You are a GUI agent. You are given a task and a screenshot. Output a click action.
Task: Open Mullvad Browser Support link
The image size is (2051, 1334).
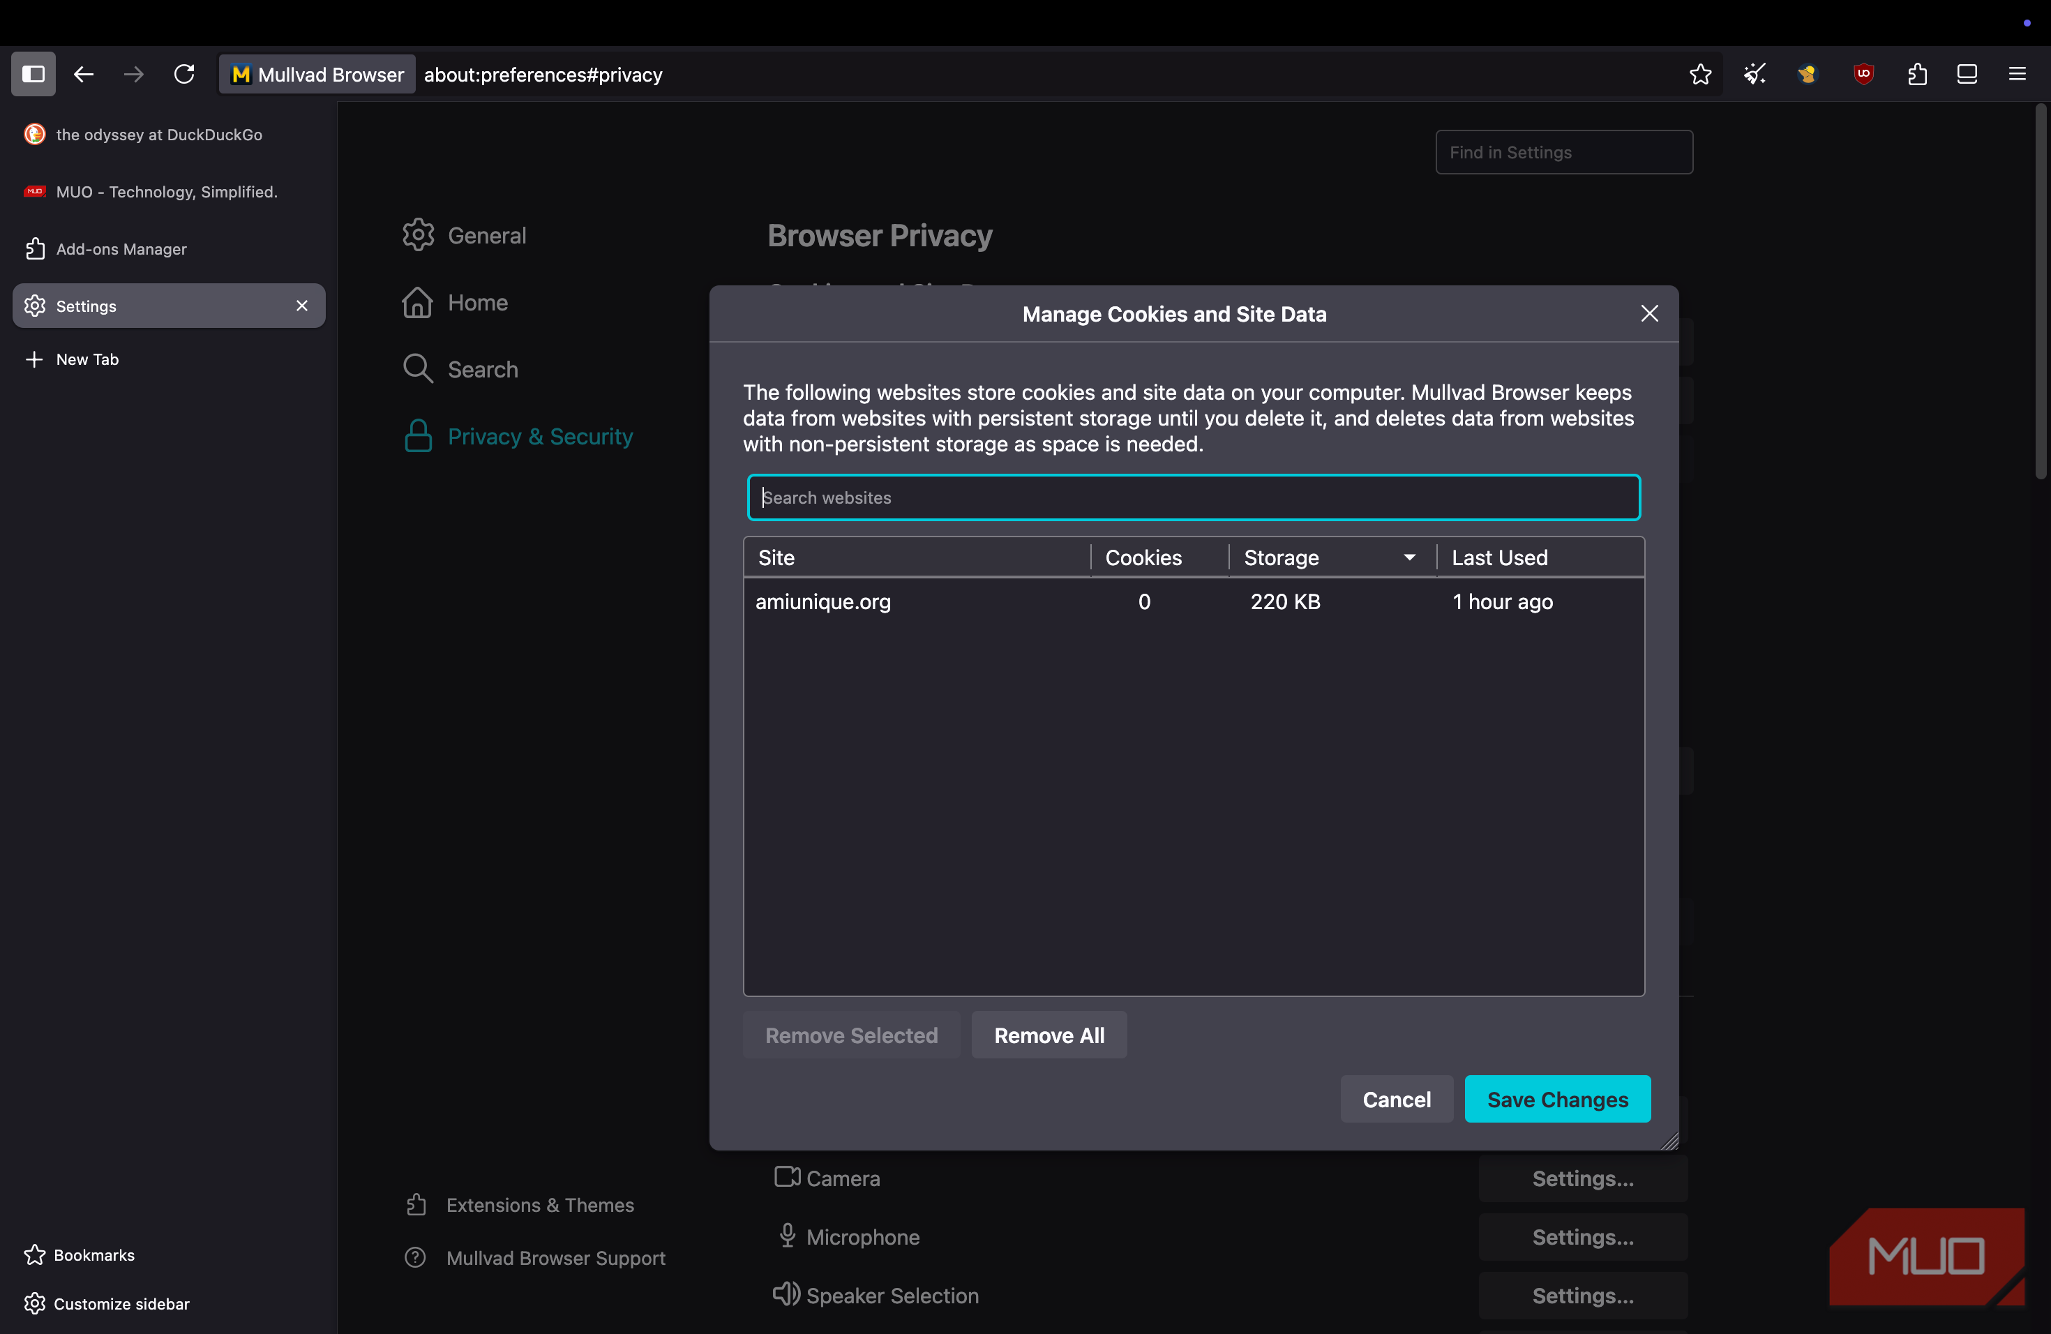click(x=535, y=1258)
